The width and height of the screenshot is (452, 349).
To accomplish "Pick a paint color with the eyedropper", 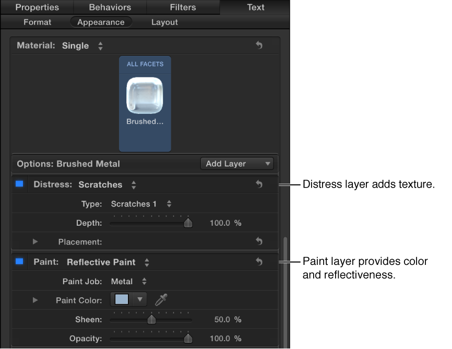I will 160,300.
